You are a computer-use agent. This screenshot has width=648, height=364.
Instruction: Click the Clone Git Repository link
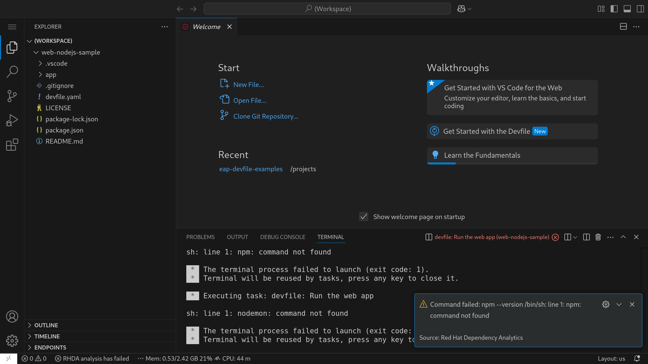(266, 116)
